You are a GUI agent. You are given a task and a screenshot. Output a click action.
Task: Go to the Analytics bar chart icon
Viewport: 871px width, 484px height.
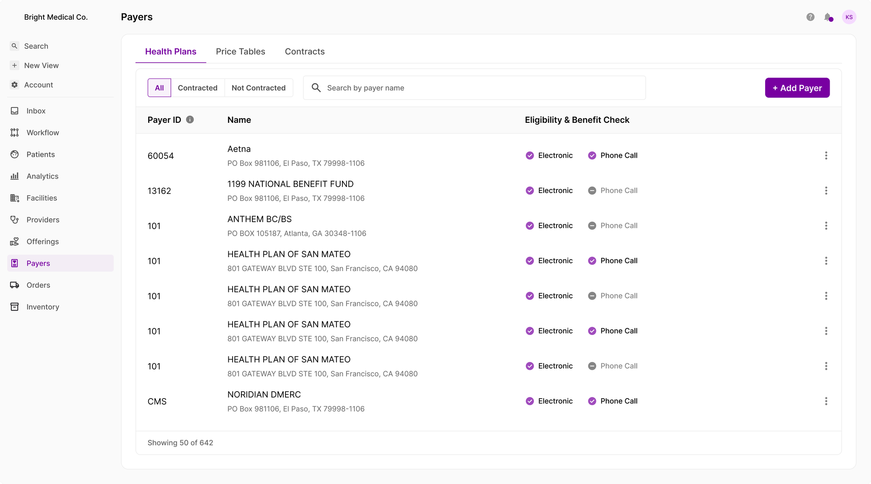click(15, 176)
